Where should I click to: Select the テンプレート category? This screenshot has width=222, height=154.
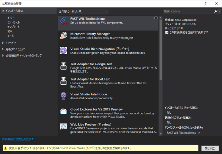(14, 27)
